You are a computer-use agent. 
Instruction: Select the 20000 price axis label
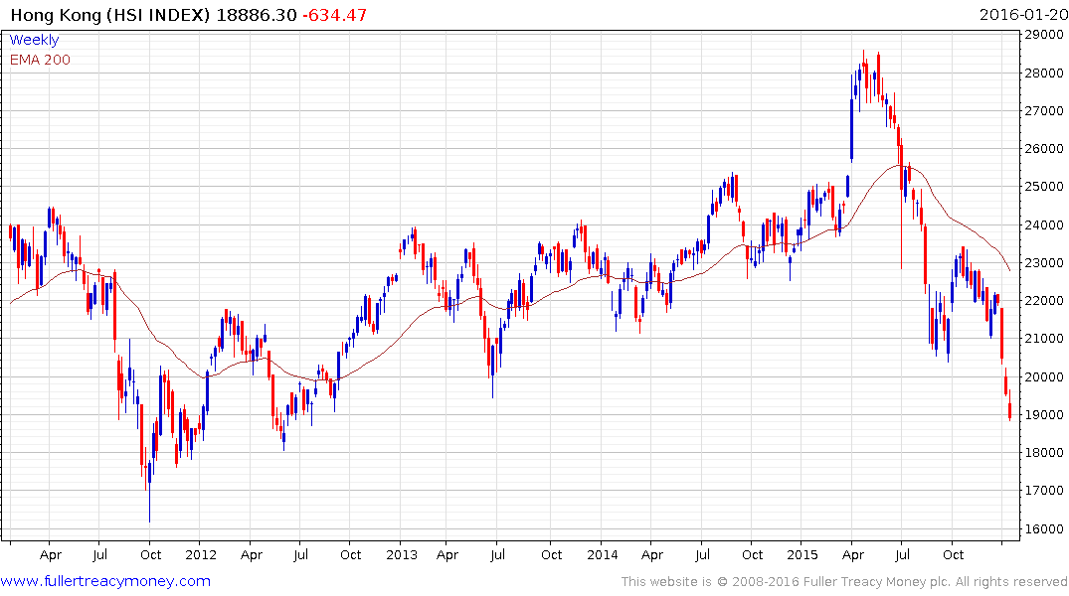click(1044, 376)
